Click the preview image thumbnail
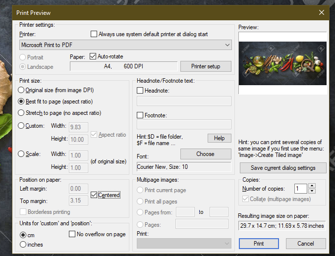Viewport: 335px width, 256px height. (x=282, y=63)
